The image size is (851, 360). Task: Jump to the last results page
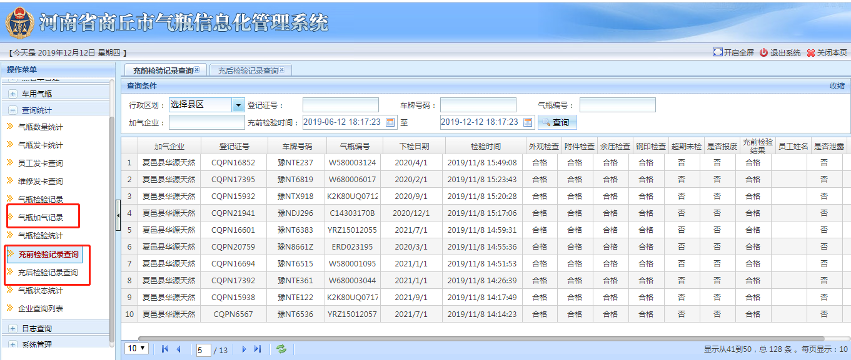[x=257, y=349]
